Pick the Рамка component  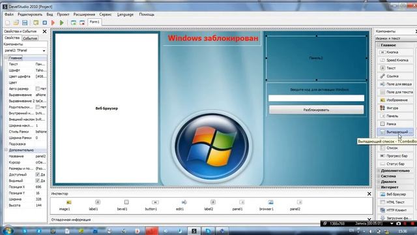coord(395,124)
